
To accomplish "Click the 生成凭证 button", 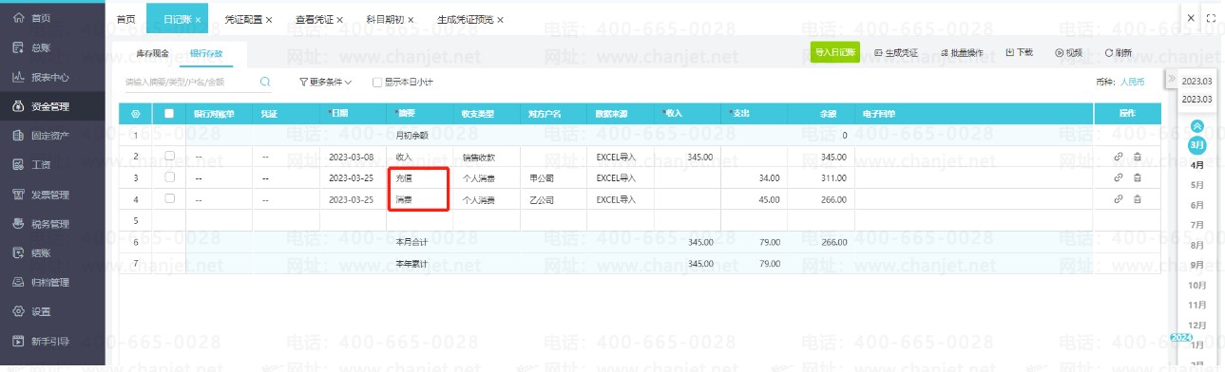I will (895, 53).
